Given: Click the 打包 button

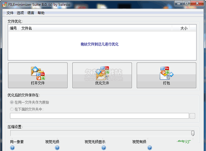Looking at the screenshot, I should pos(166,75).
